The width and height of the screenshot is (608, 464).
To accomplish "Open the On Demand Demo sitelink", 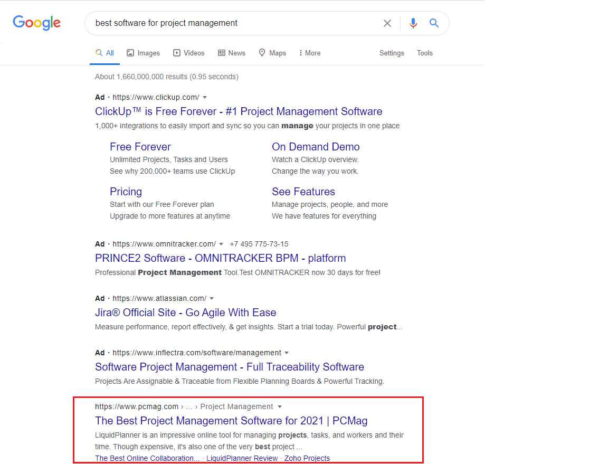I will point(316,147).
